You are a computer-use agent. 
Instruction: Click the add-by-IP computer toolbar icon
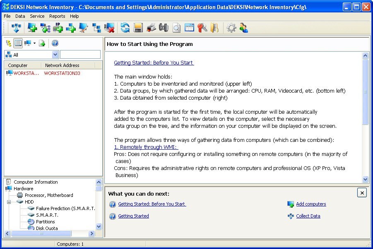58,28
